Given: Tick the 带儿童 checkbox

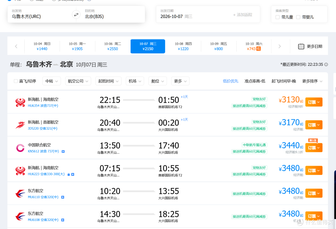Looking at the screenshot, I should point(278,17).
